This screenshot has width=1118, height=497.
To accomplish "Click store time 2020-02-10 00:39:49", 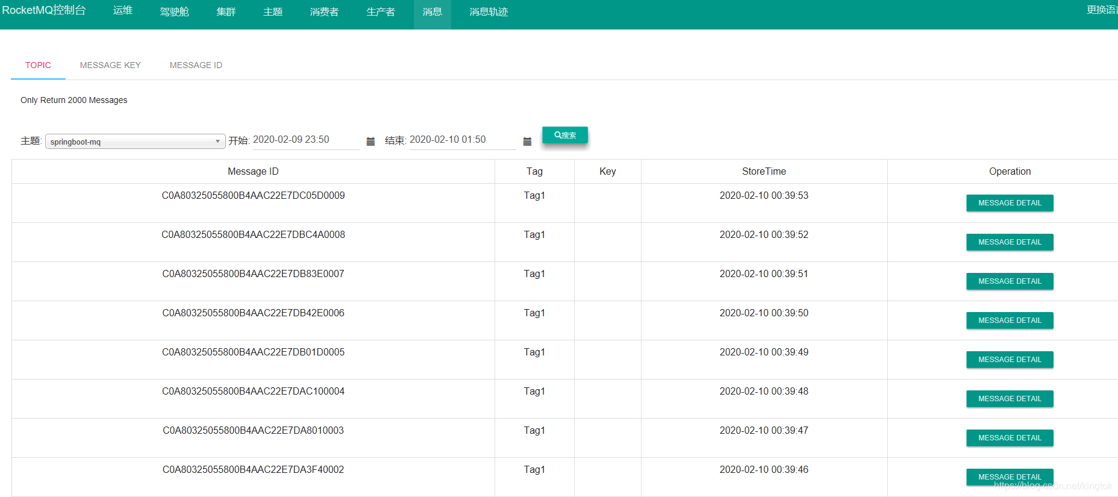I will pos(764,352).
